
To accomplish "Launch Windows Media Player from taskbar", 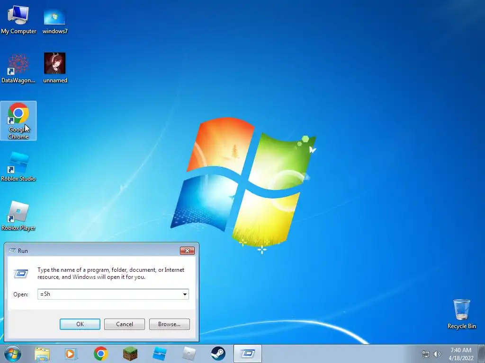I will coord(71,354).
